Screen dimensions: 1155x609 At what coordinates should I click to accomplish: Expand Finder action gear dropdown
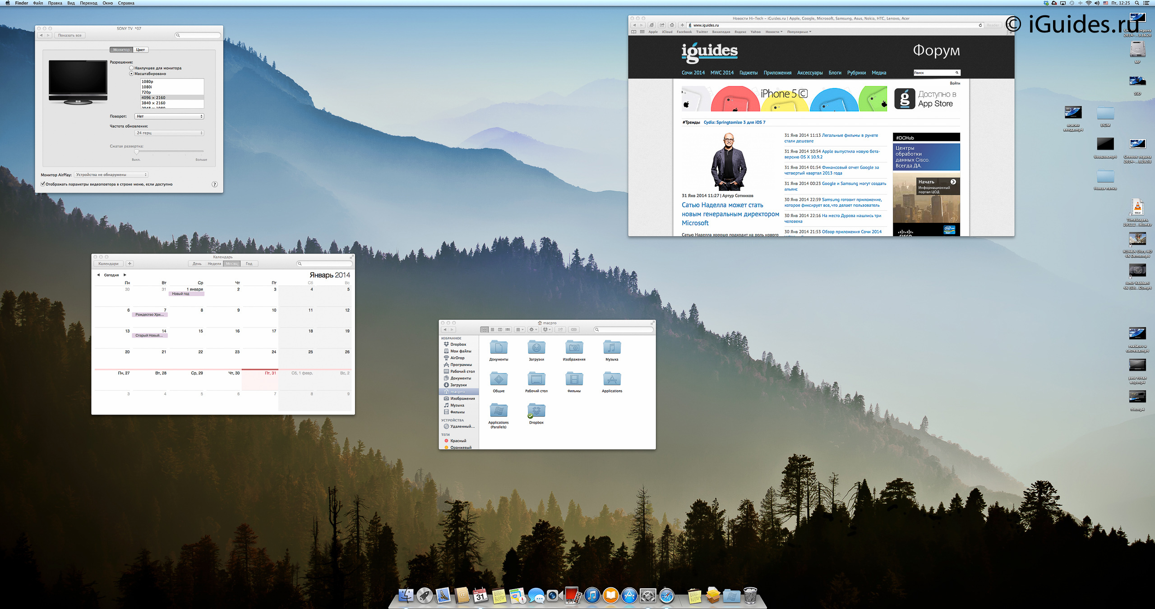[x=533, y=330]
